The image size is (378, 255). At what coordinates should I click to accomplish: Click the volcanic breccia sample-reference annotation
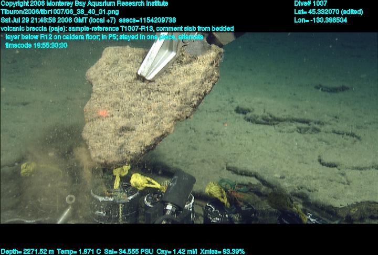(x=117, y=28)
